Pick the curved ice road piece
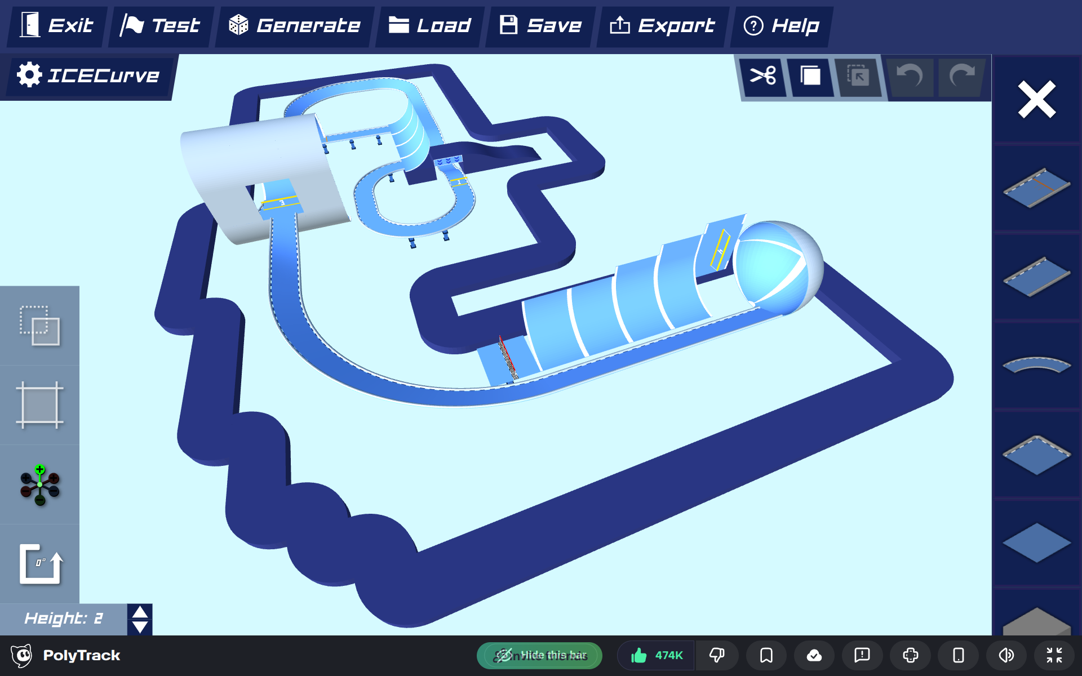Image resolution: width=1082 pixels, height=676 pixels. point(1037,366)
